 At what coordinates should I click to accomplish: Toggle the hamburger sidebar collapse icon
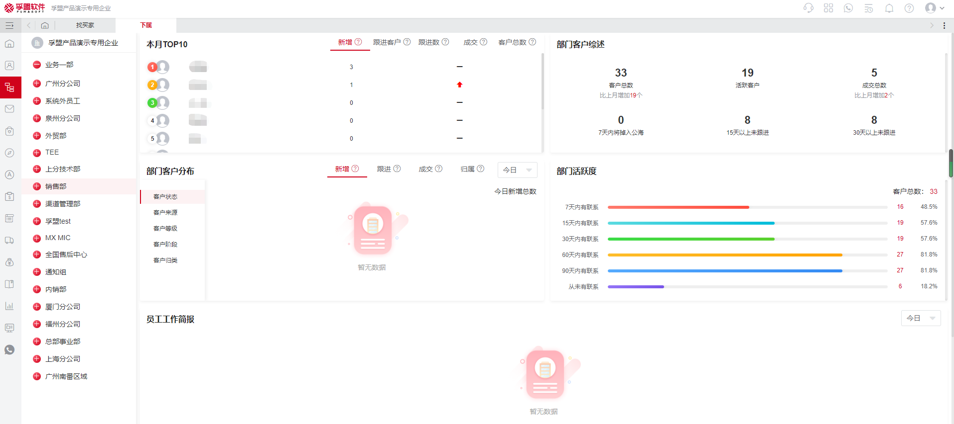coord(9,25)
